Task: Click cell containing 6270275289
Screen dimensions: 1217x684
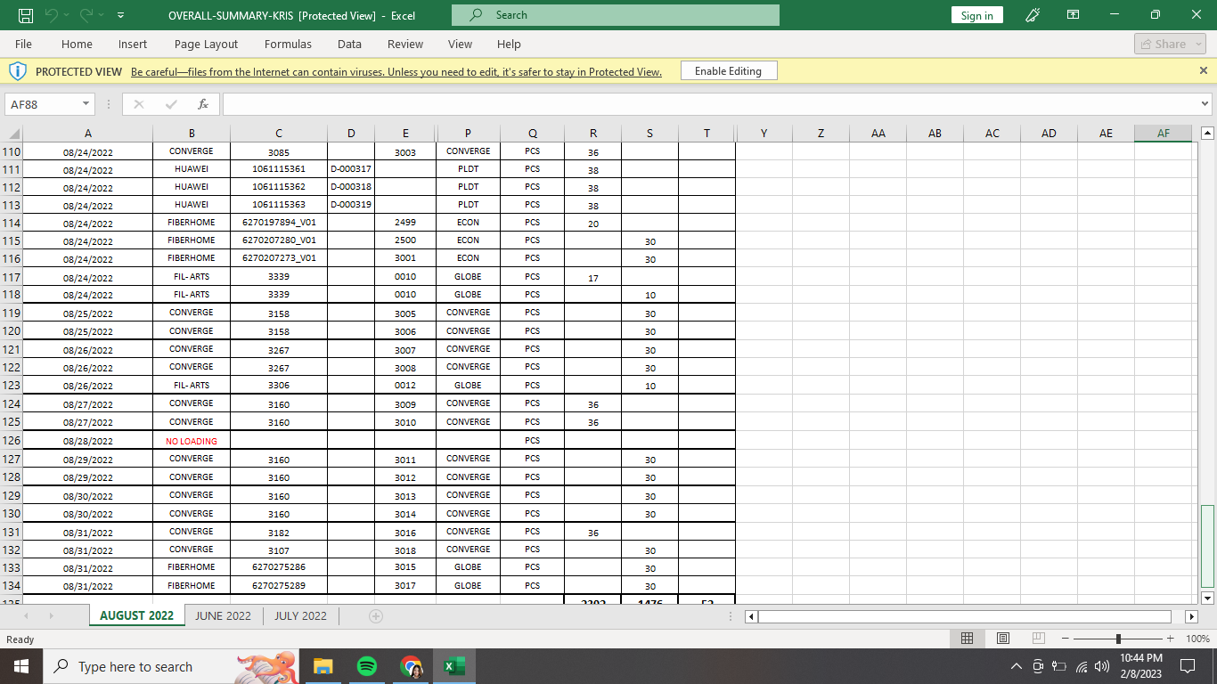Action: (x=279, y=586)
